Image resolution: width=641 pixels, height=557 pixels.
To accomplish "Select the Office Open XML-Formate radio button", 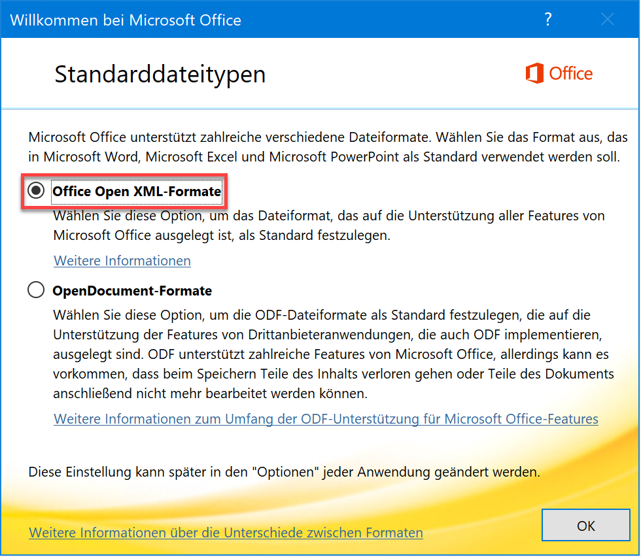I will pos(36,190).
